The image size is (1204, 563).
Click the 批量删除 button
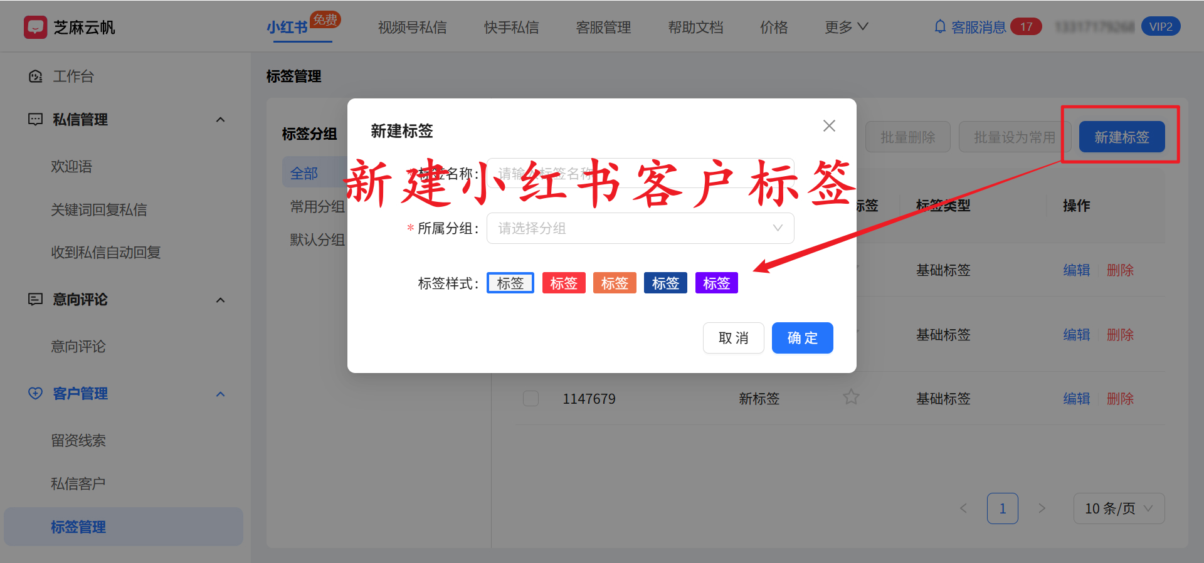[907, 137]
